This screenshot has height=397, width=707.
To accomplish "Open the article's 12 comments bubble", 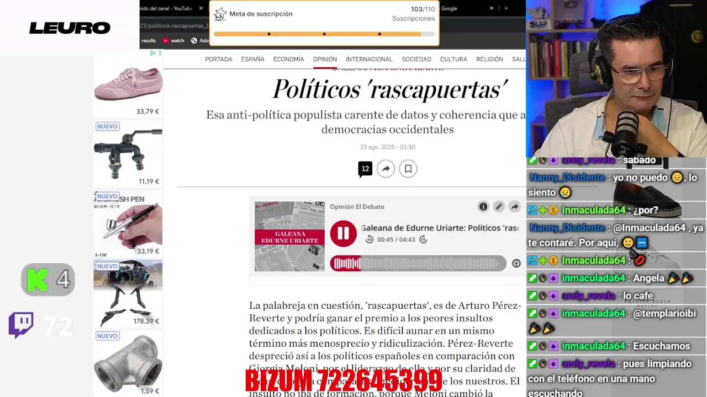I will 365,169.
